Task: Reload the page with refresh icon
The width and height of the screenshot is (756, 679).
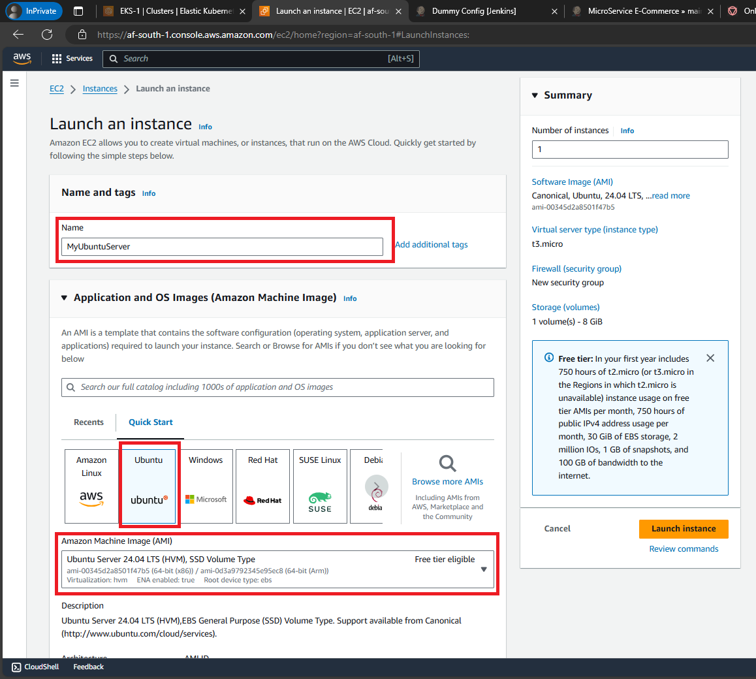Action: coord(47,34)
